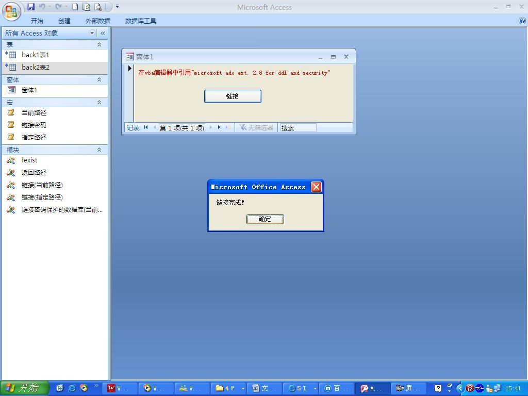The width and height of the screenshot is (528, 396).
Task: Click the record selector arrow in 窗体1
Action: tap(129, 69)
